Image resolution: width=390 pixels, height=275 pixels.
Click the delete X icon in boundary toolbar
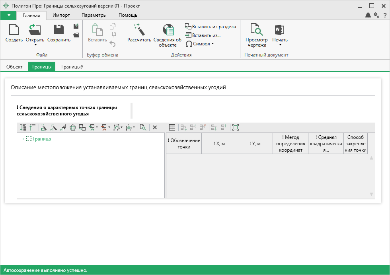click(x=155, y=127)
